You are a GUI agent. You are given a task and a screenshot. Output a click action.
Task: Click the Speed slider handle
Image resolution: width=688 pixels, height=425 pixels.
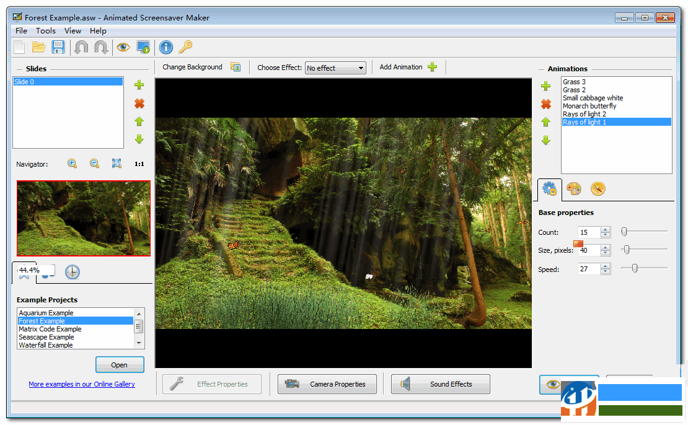(x=634, y=268)
